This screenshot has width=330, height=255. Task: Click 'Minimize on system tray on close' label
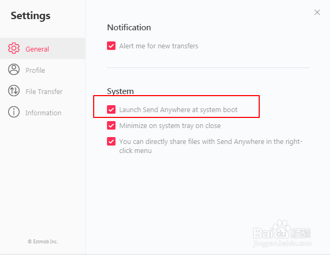pos(170,125)
